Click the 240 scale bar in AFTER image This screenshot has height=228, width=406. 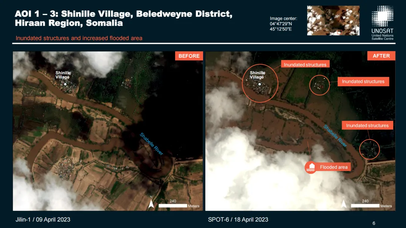365,206
